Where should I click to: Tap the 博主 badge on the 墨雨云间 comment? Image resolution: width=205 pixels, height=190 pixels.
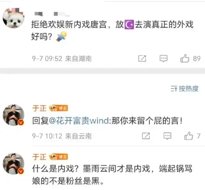click(58, 157)
